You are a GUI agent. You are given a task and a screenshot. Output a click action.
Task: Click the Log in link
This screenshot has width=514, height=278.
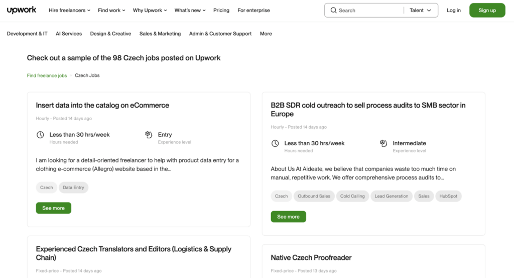pos(453,11)
